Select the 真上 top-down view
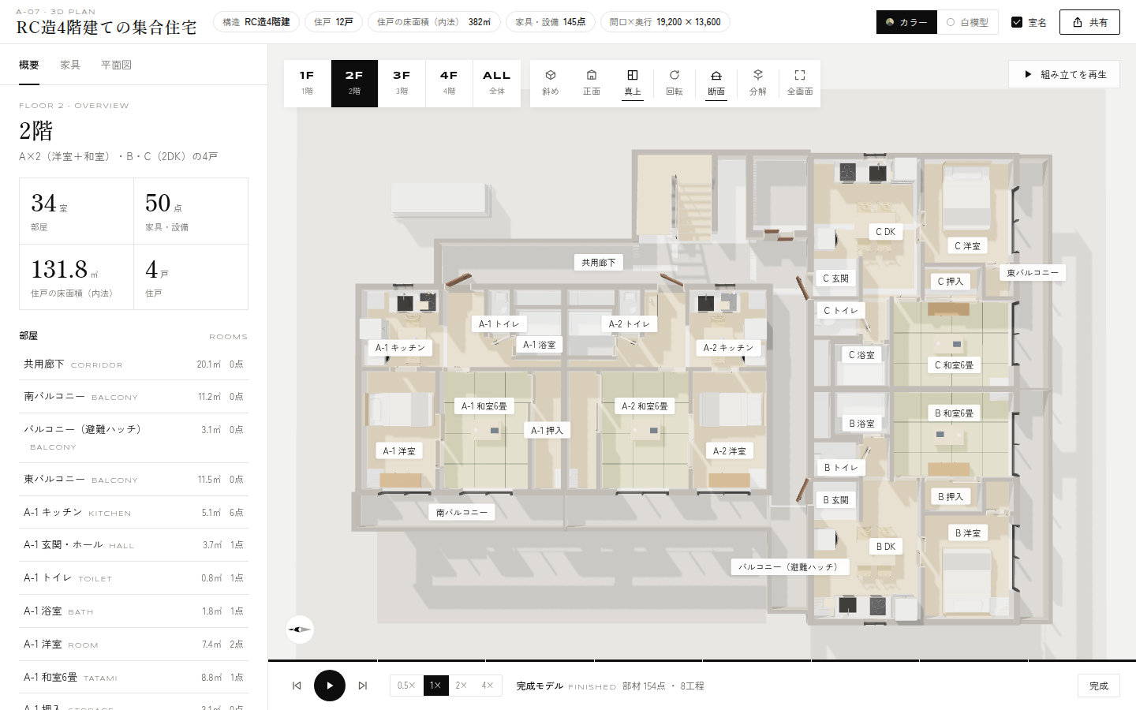 [x=633, y=83]
